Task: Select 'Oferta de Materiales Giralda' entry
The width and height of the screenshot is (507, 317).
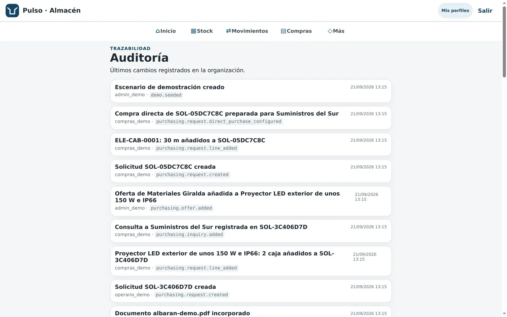Action: pos(251,201)
